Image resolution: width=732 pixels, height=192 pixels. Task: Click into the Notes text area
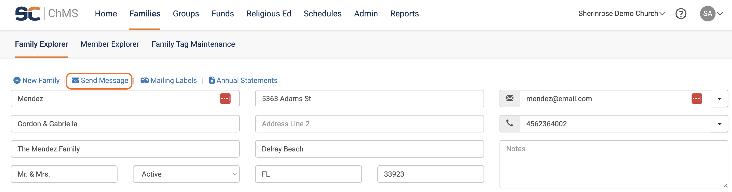click(x=613, y=164)
